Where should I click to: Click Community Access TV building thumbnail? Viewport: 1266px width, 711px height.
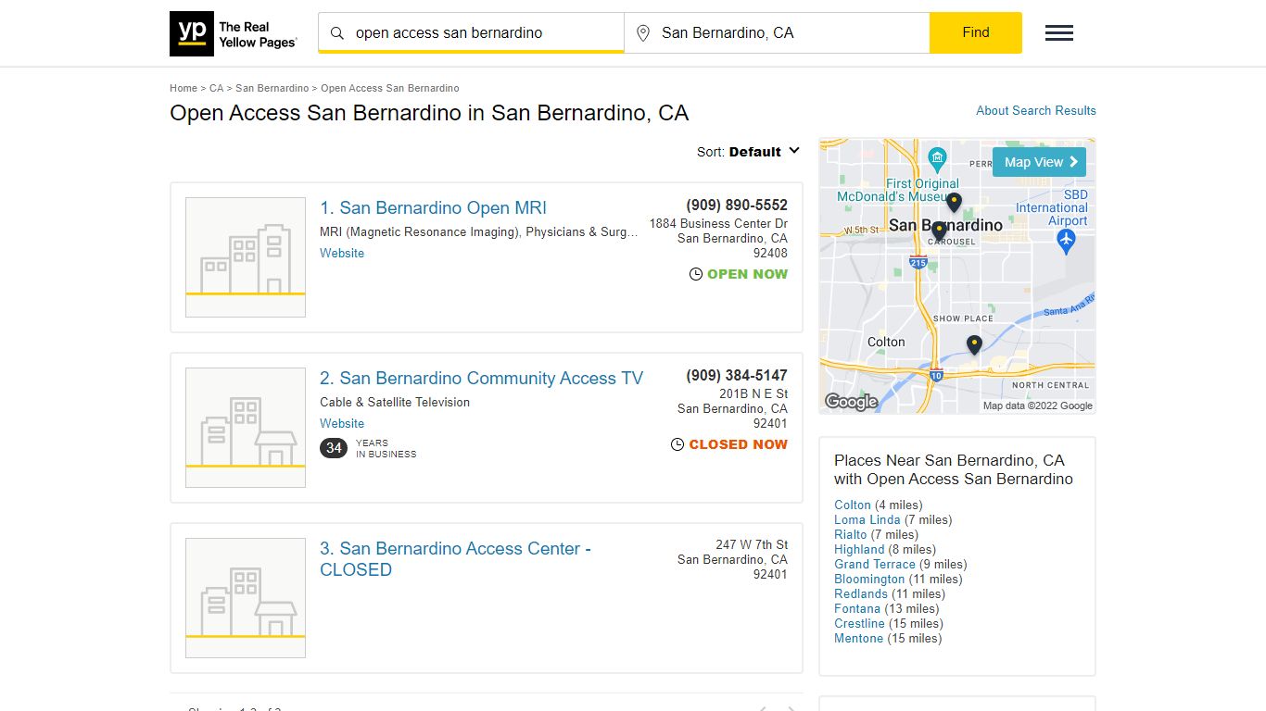pyautogui.click(x=246, y=428)
